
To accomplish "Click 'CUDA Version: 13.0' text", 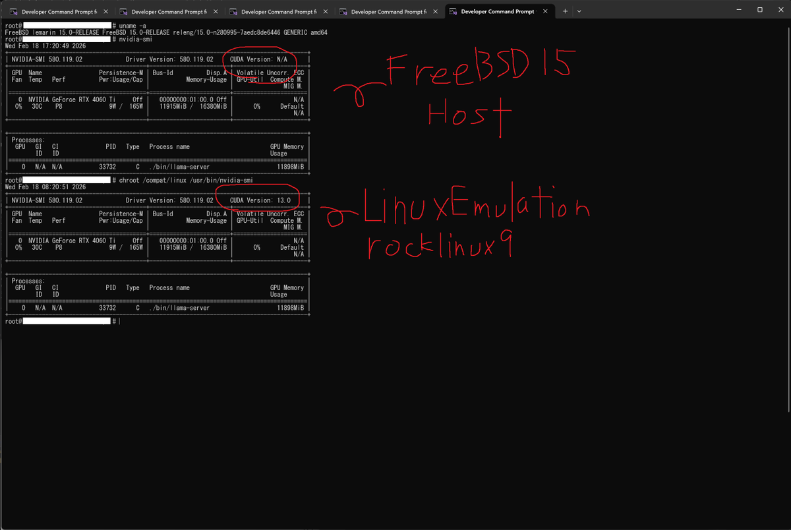I will click(x=259, y=200).
